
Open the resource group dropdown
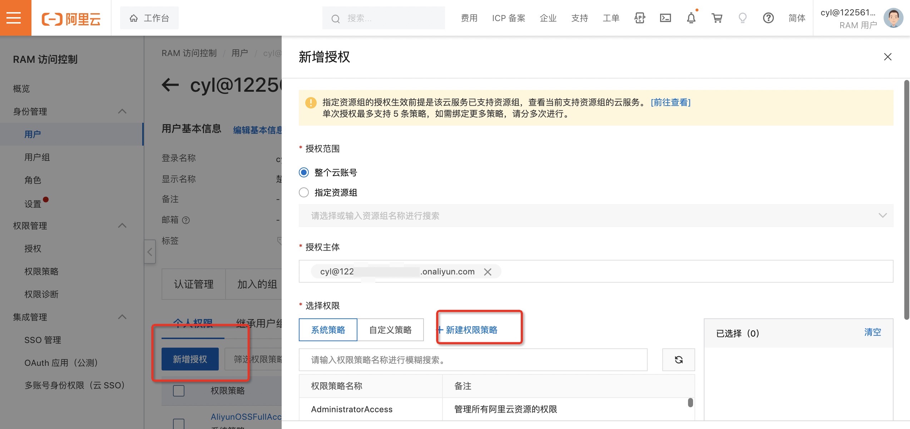click(x=596, y=216)
